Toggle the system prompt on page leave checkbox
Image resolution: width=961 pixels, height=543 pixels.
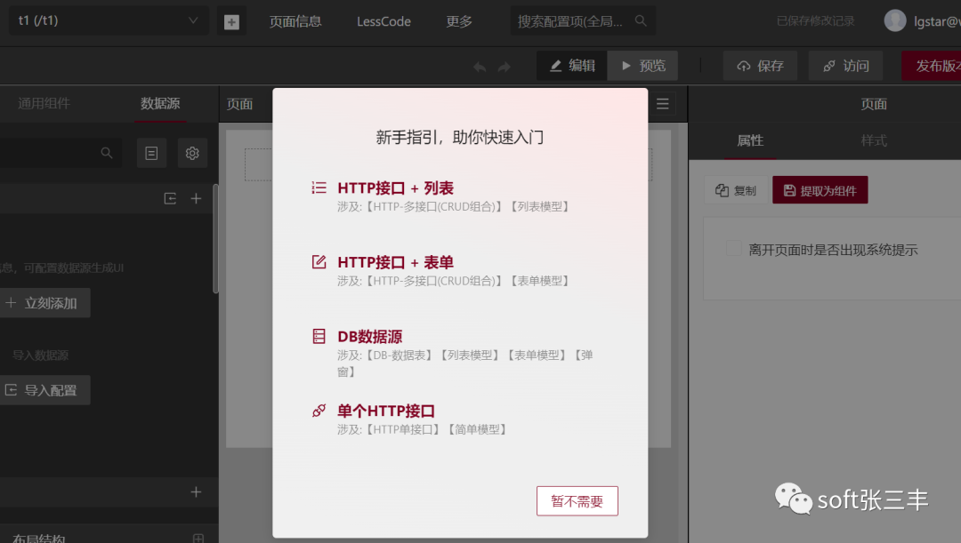[x=733, y=249]
